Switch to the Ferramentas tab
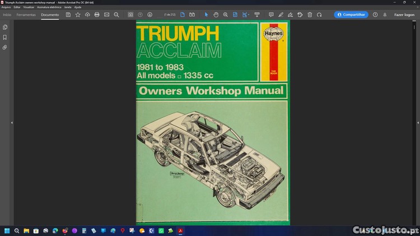Viewport: 420px width, 236px height. pyautogui.click(x=26, y=15)
